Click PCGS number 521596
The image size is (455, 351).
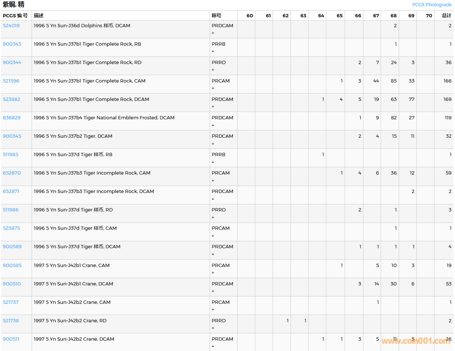pos(11,81)
